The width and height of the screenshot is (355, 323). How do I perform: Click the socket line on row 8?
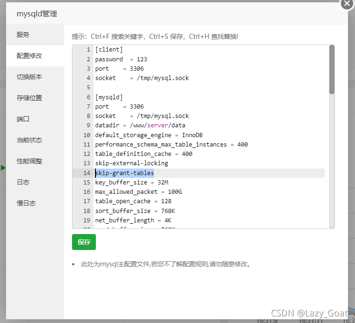click(142, 116)
